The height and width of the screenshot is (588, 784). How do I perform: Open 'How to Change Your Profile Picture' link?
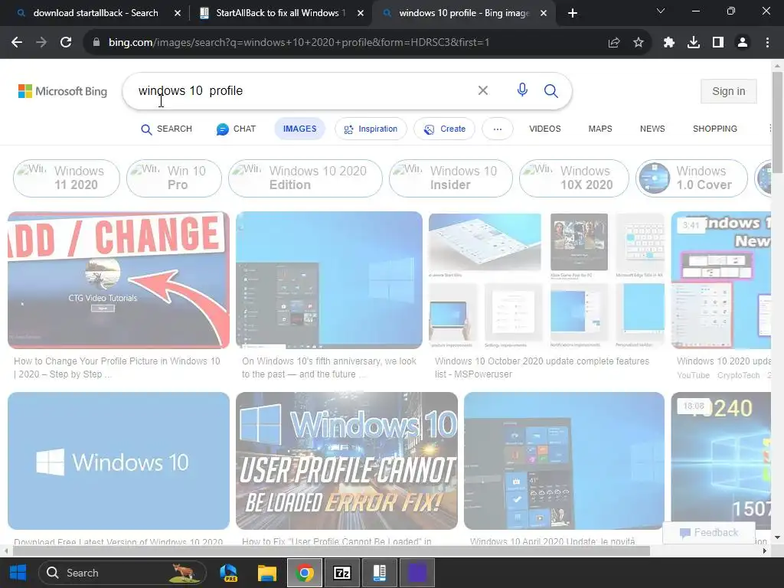[x=117, y=367]
